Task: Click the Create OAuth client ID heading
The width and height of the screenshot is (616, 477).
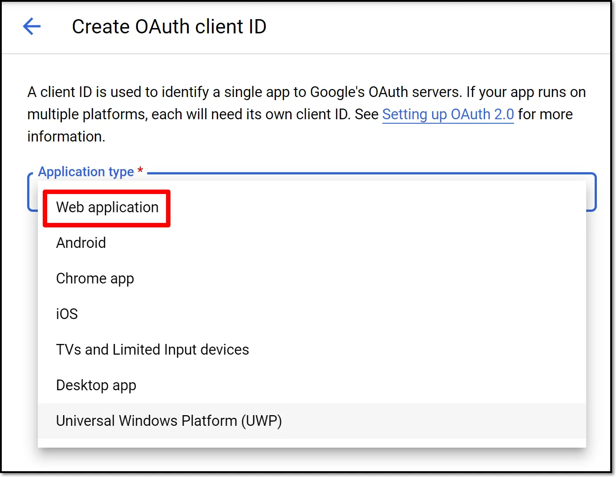Action: point(169,27)
